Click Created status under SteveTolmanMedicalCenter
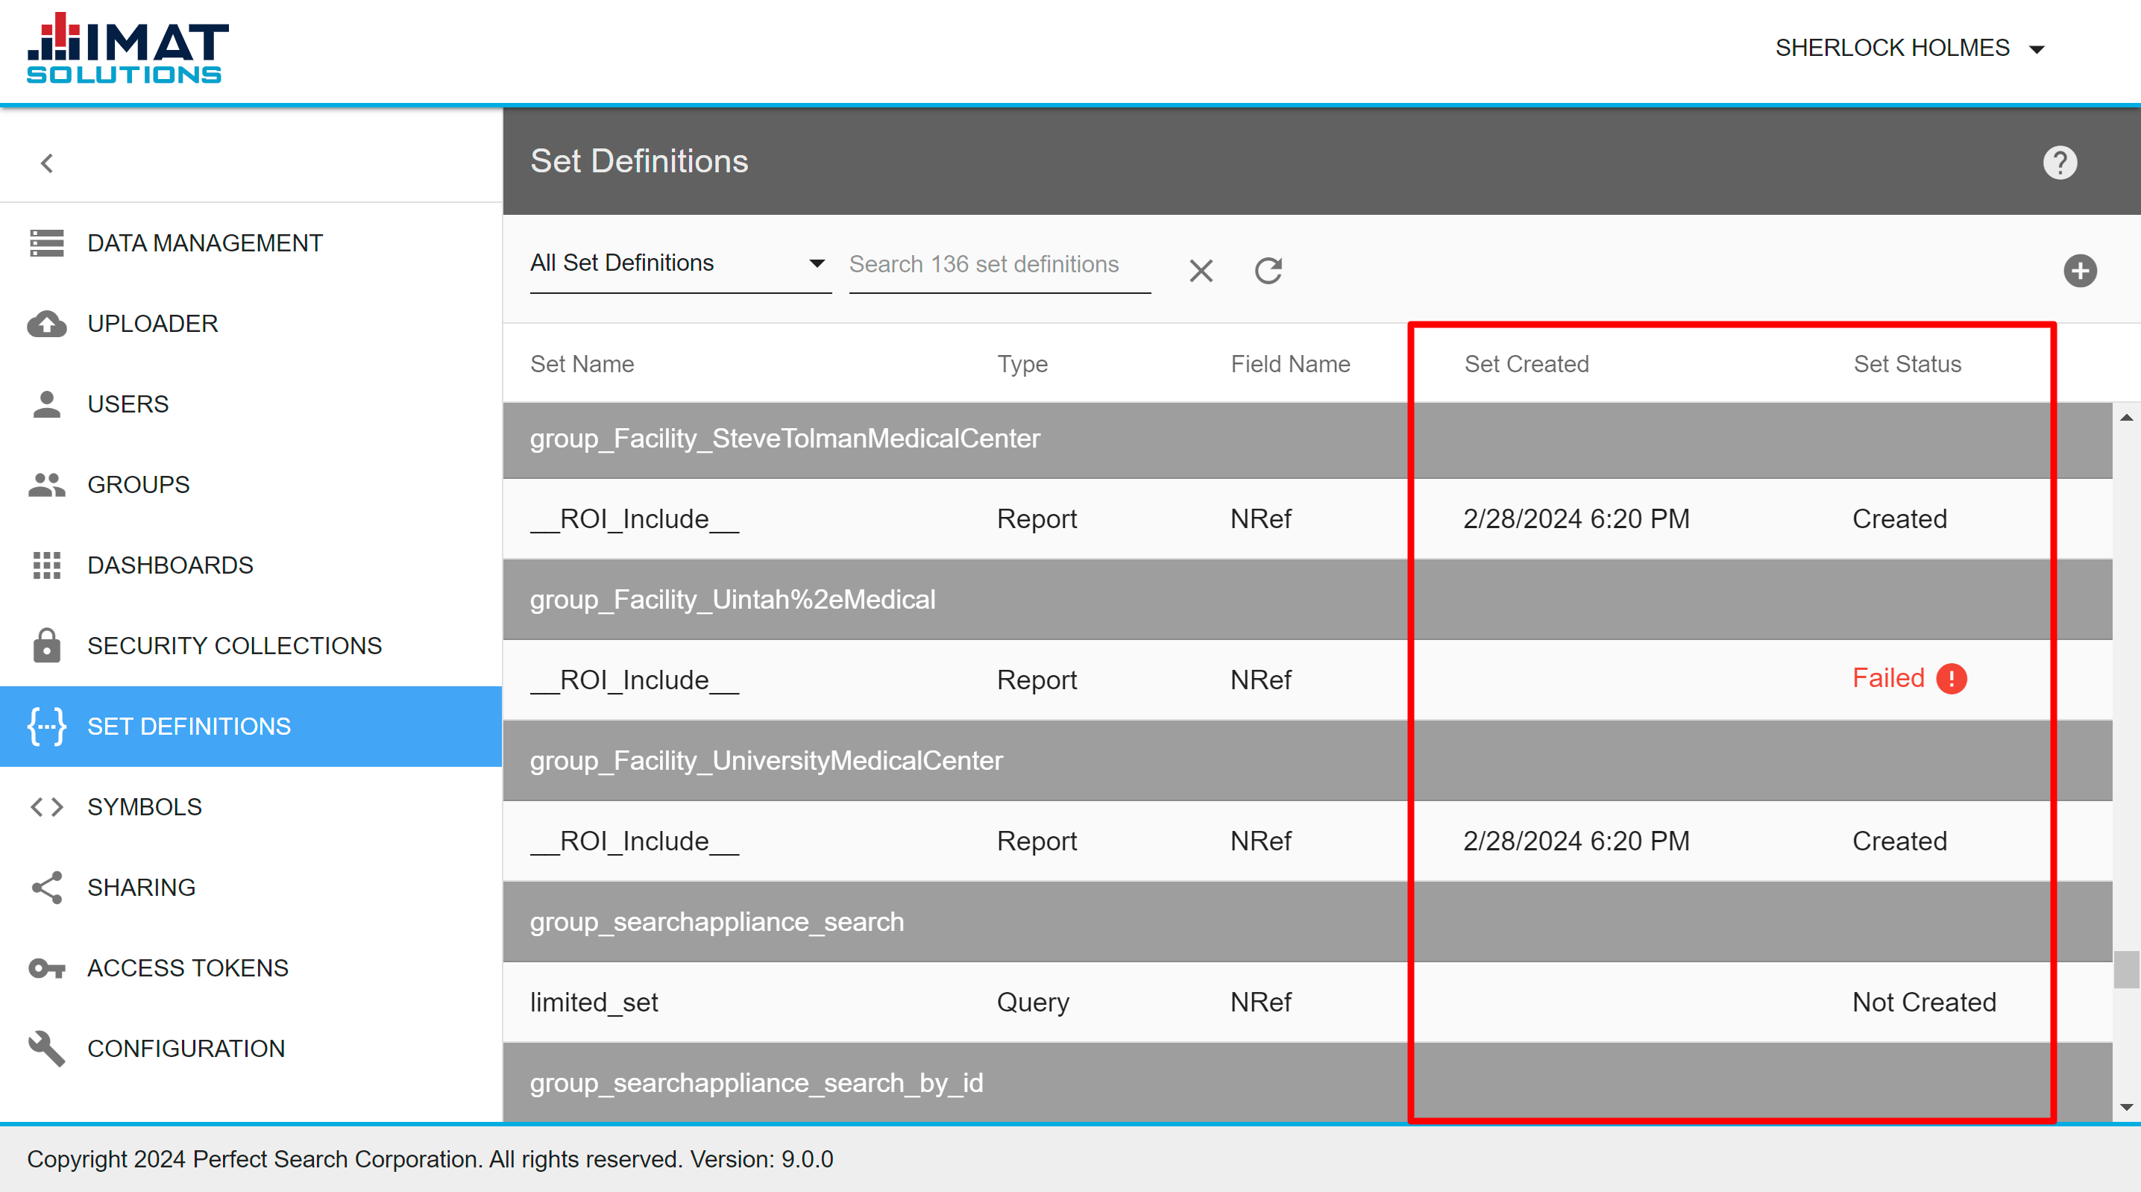The image size is (2141, 1192). pyautogui.click(x=1899, y=519)
